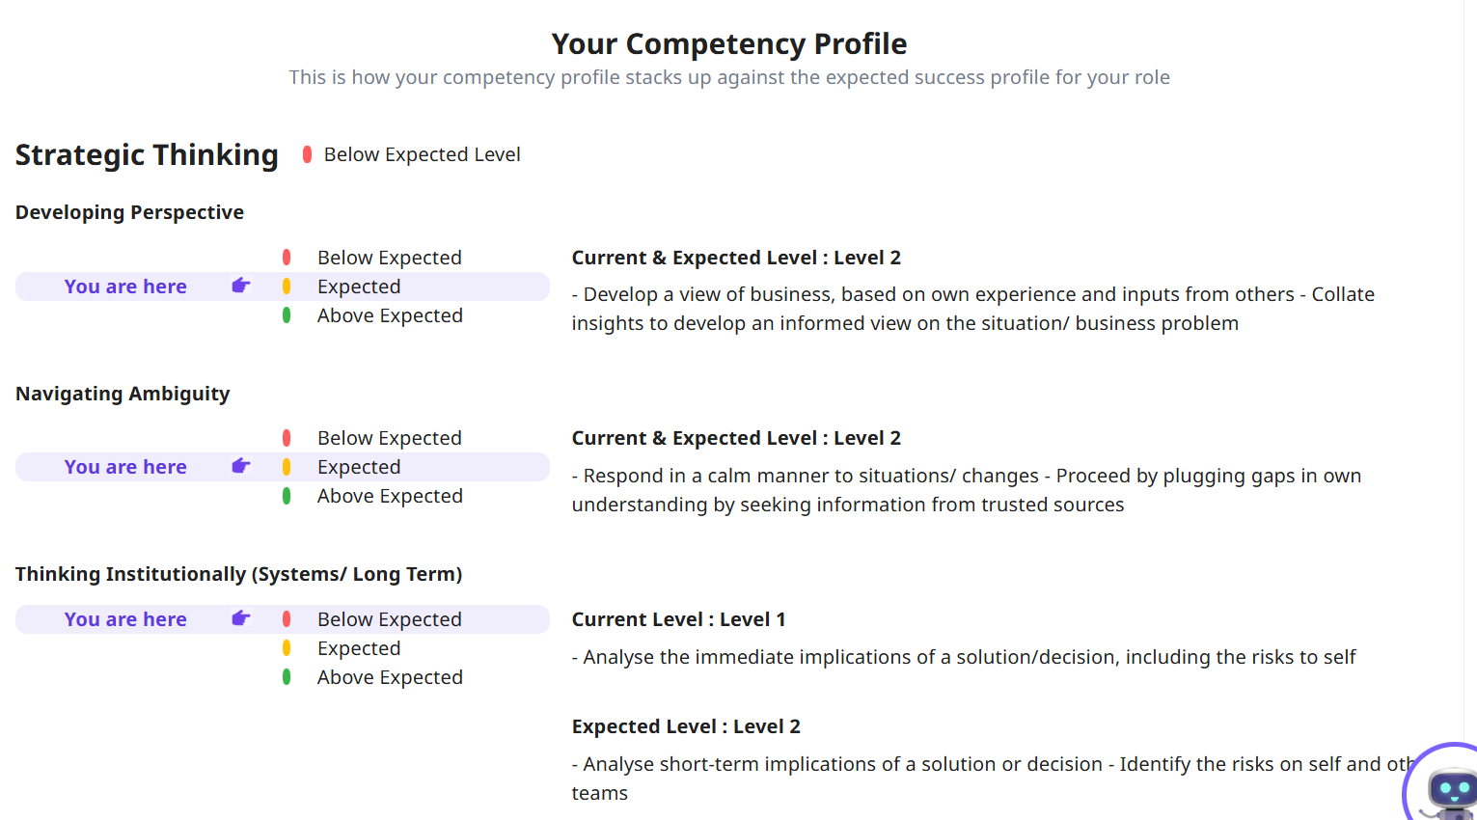Select 'You are here' row under Navigating Ambiguity
Viewport: 1477px width, 820px height.
click(125, 467)
